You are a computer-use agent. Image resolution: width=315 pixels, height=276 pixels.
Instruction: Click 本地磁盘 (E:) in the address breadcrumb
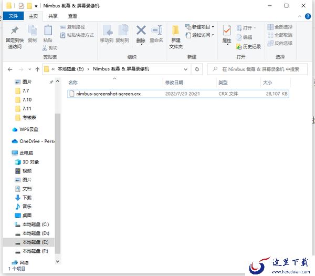coord(71,69)
